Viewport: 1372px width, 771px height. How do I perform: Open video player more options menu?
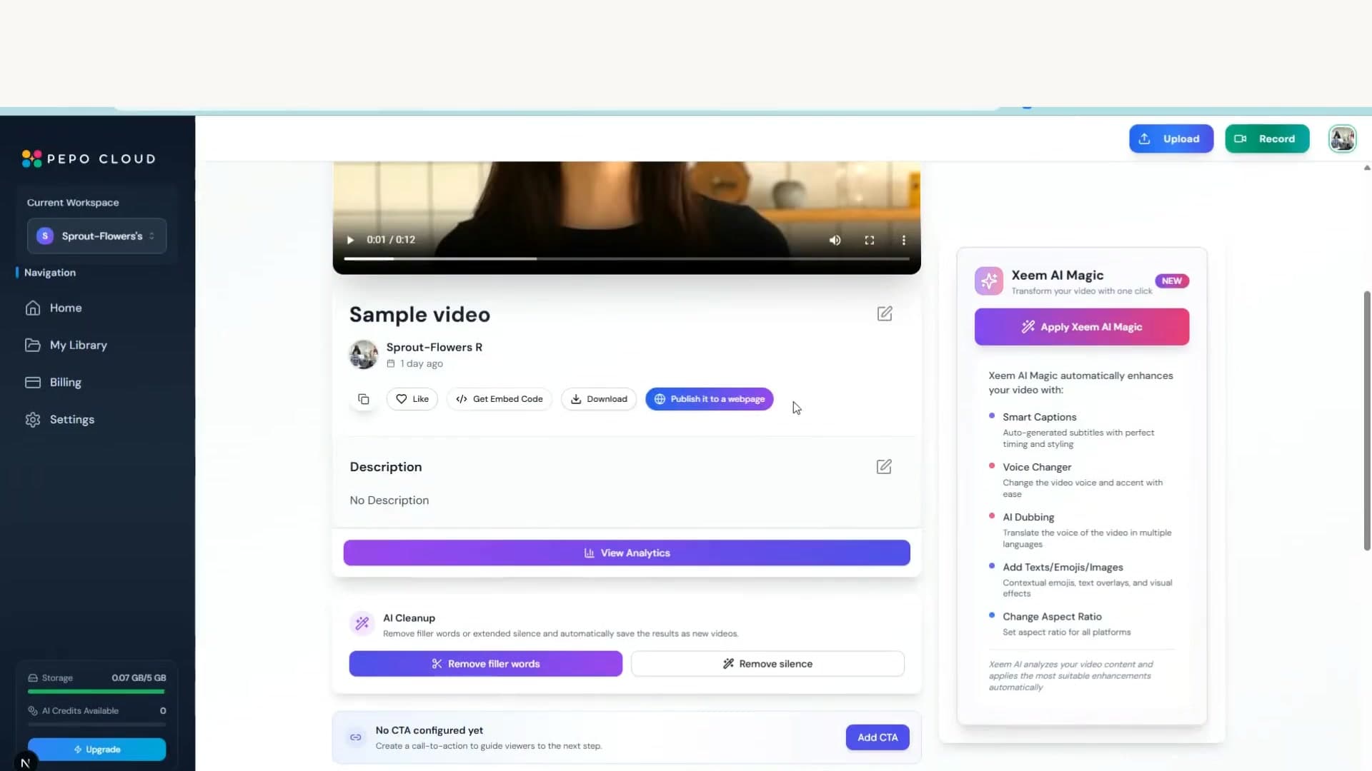point(904,240)
